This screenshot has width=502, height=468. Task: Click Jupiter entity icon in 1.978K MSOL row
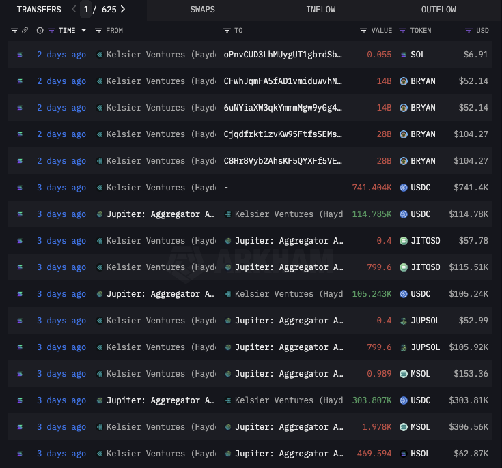point(228,427)
